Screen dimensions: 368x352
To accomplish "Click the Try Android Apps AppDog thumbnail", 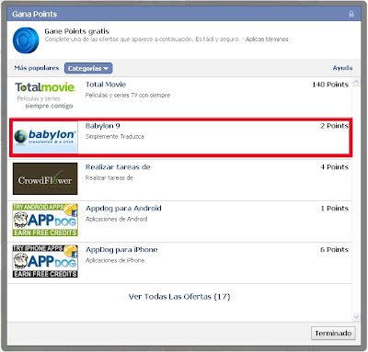I will [x=45, y=220].
